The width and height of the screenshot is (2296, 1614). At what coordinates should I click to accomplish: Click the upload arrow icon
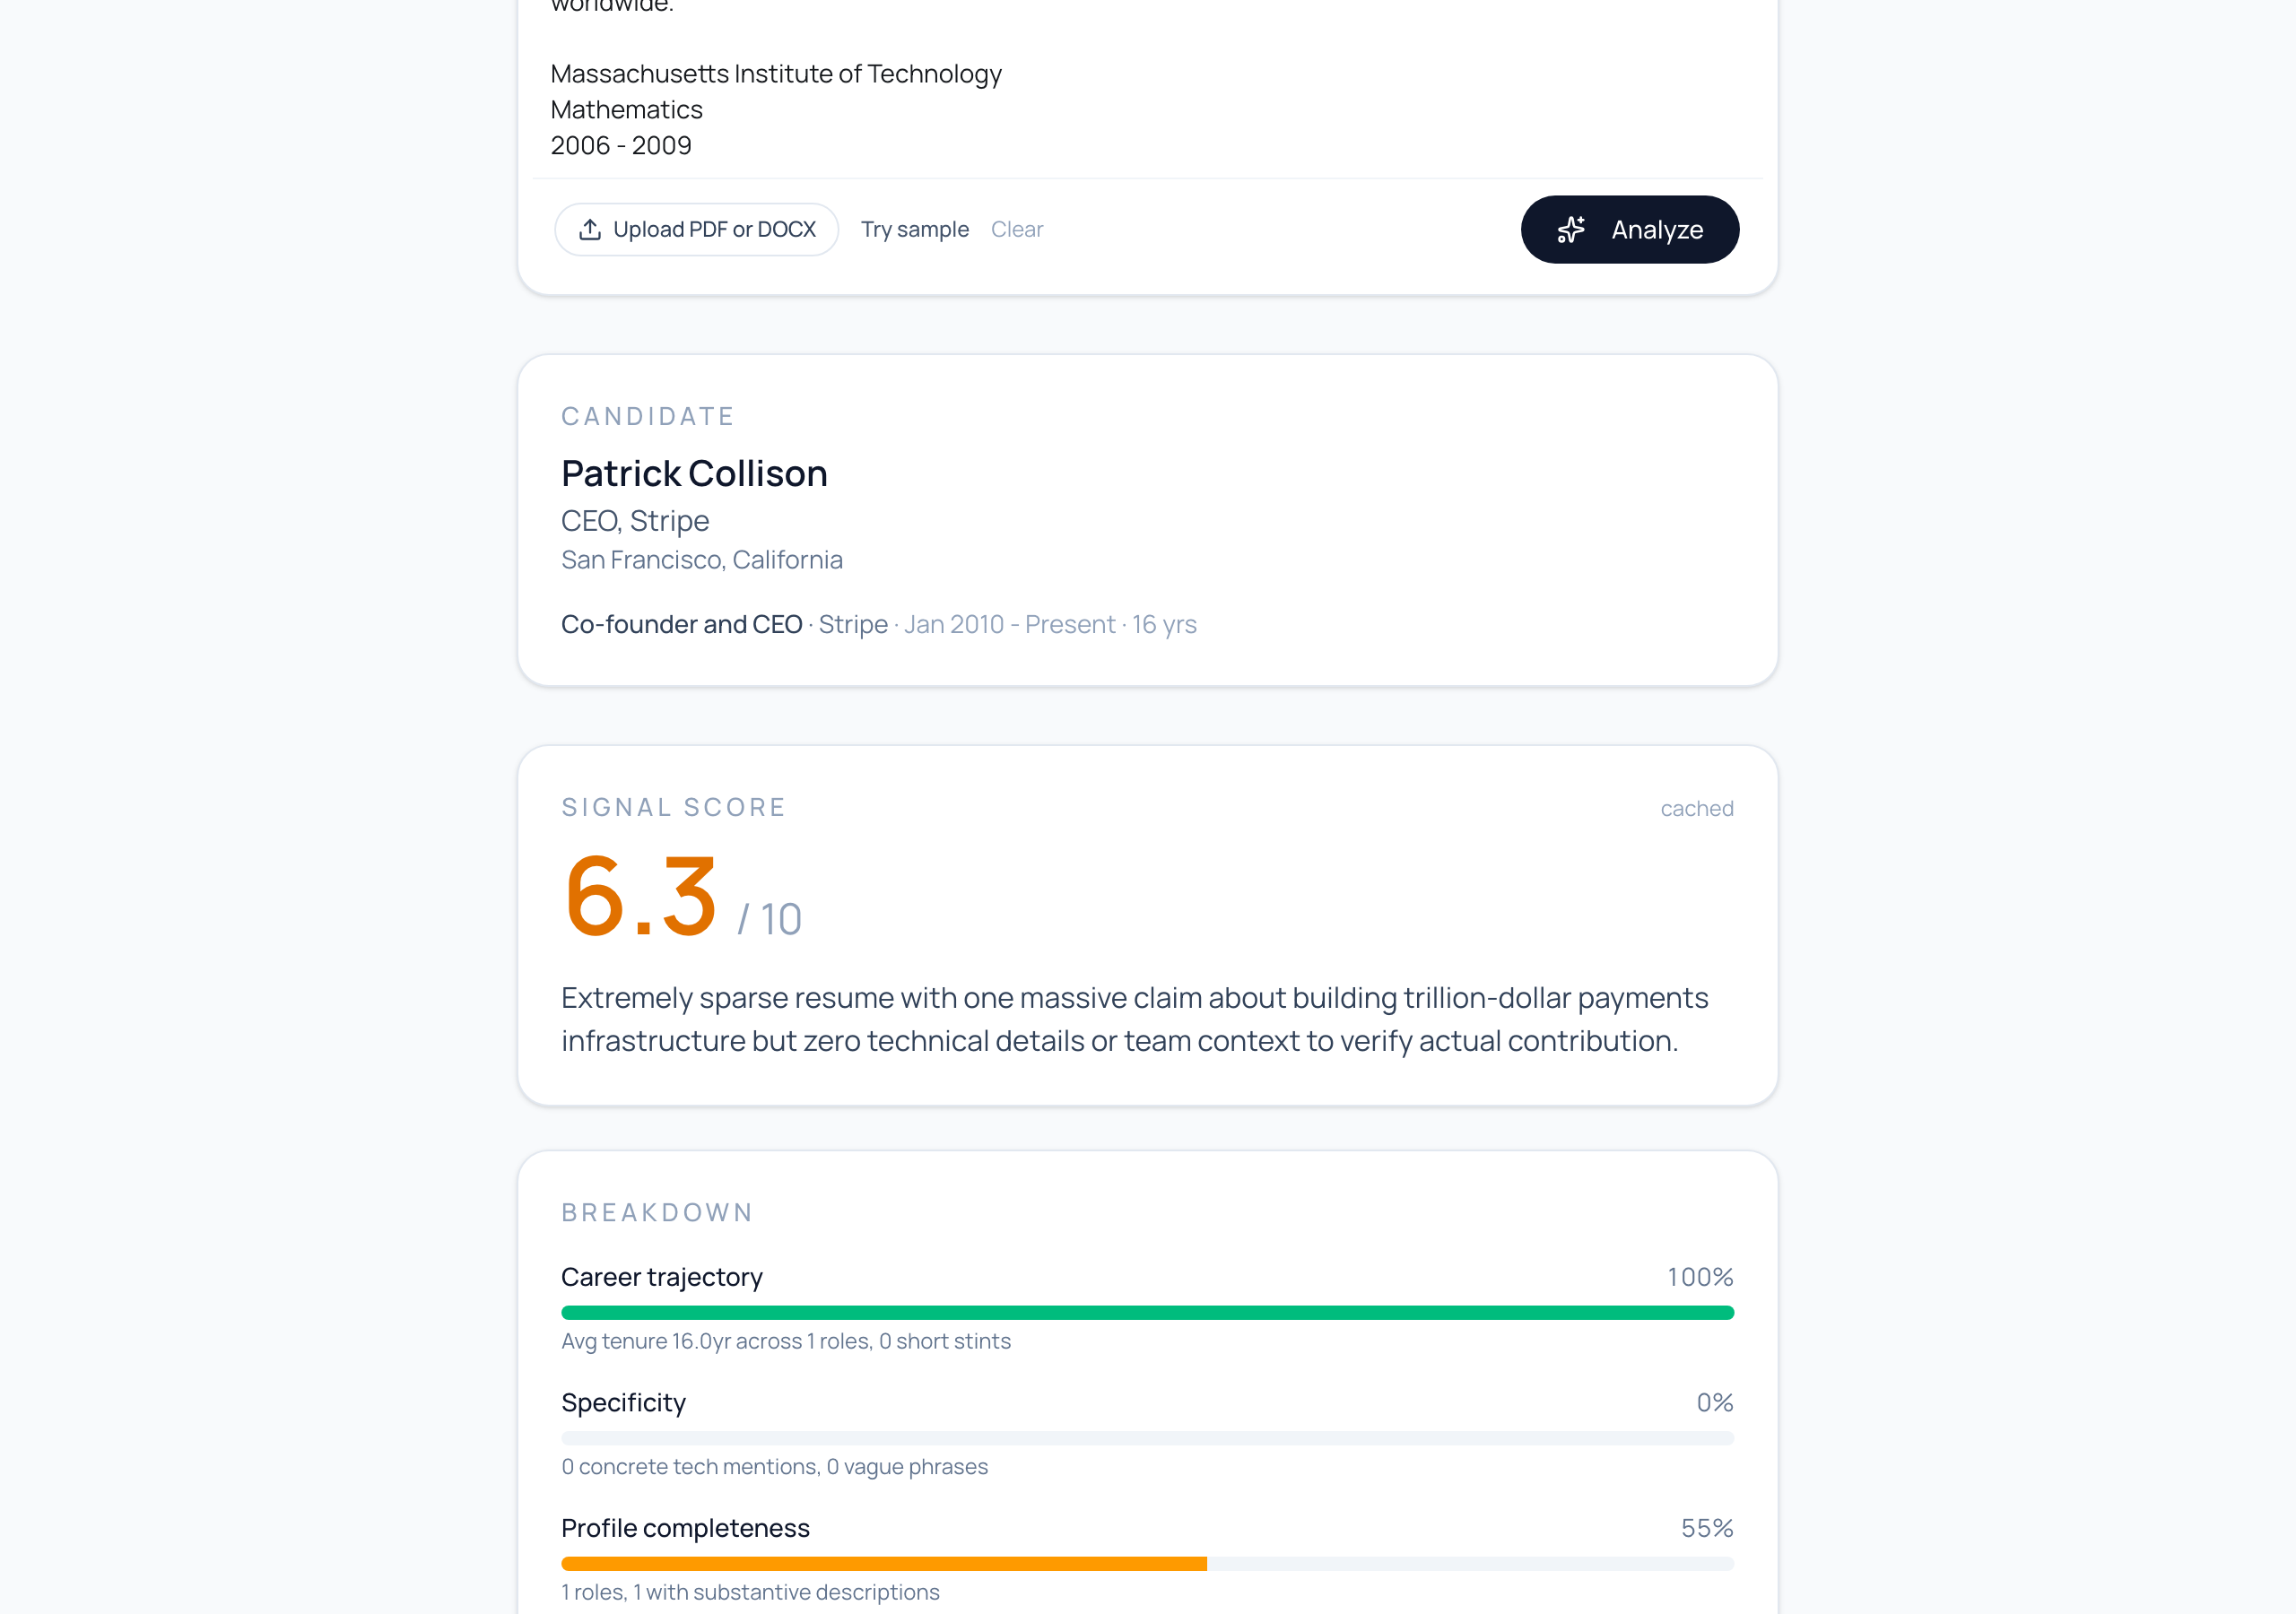coord(590,229)
